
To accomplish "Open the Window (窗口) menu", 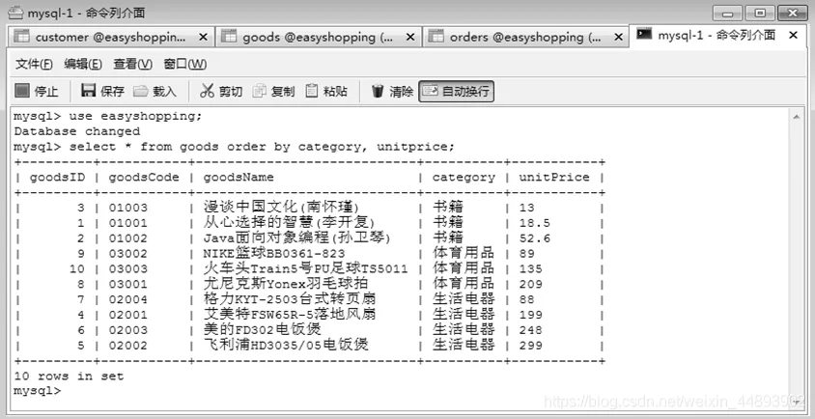I will coord(184,64).
